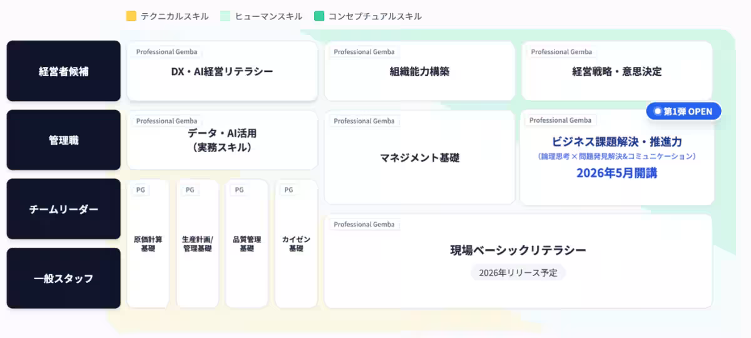Click the yellow テクニカルスキル legend swatch
This screenshot has height=338, width=751.
click(x=131, y=16)
